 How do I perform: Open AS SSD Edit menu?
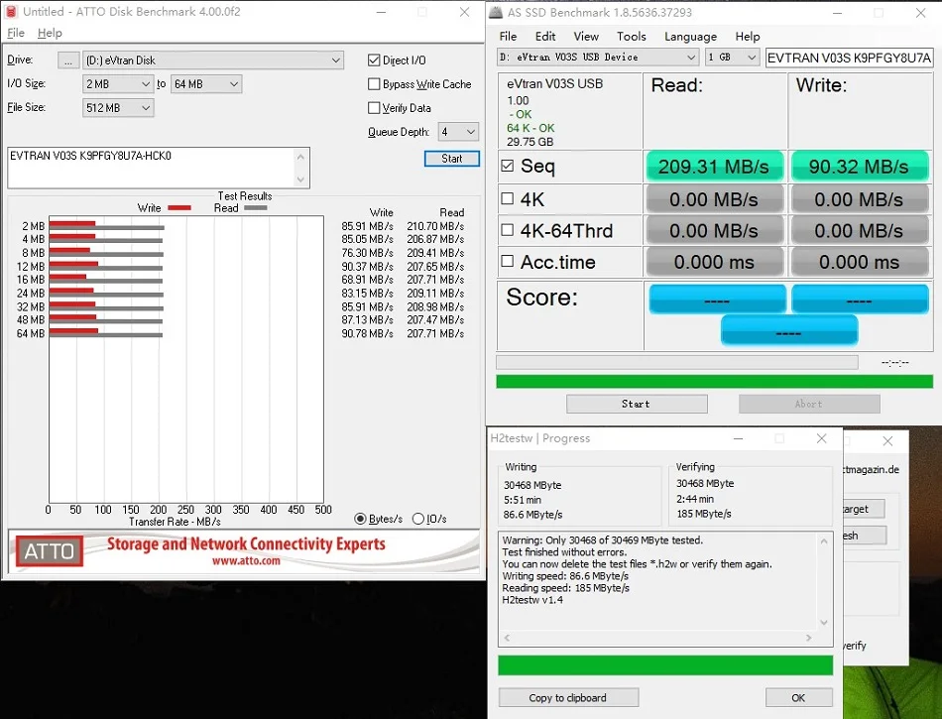point(545,36)
